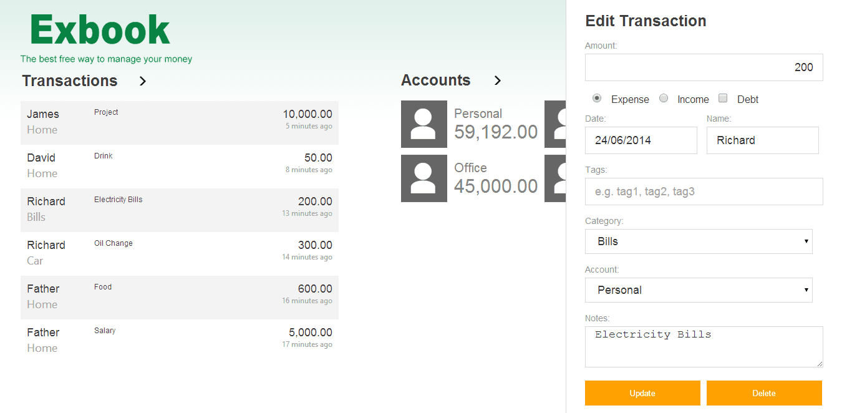Select the Expense radio button

(x=597, y=99)
